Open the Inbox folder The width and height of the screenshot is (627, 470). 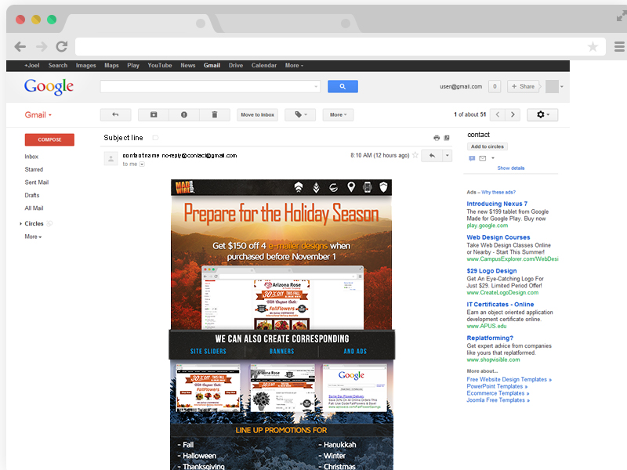pos(31,157)
